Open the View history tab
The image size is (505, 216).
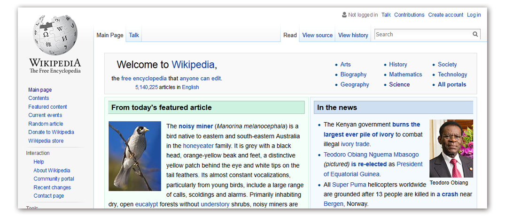click(x=353, y=35)
